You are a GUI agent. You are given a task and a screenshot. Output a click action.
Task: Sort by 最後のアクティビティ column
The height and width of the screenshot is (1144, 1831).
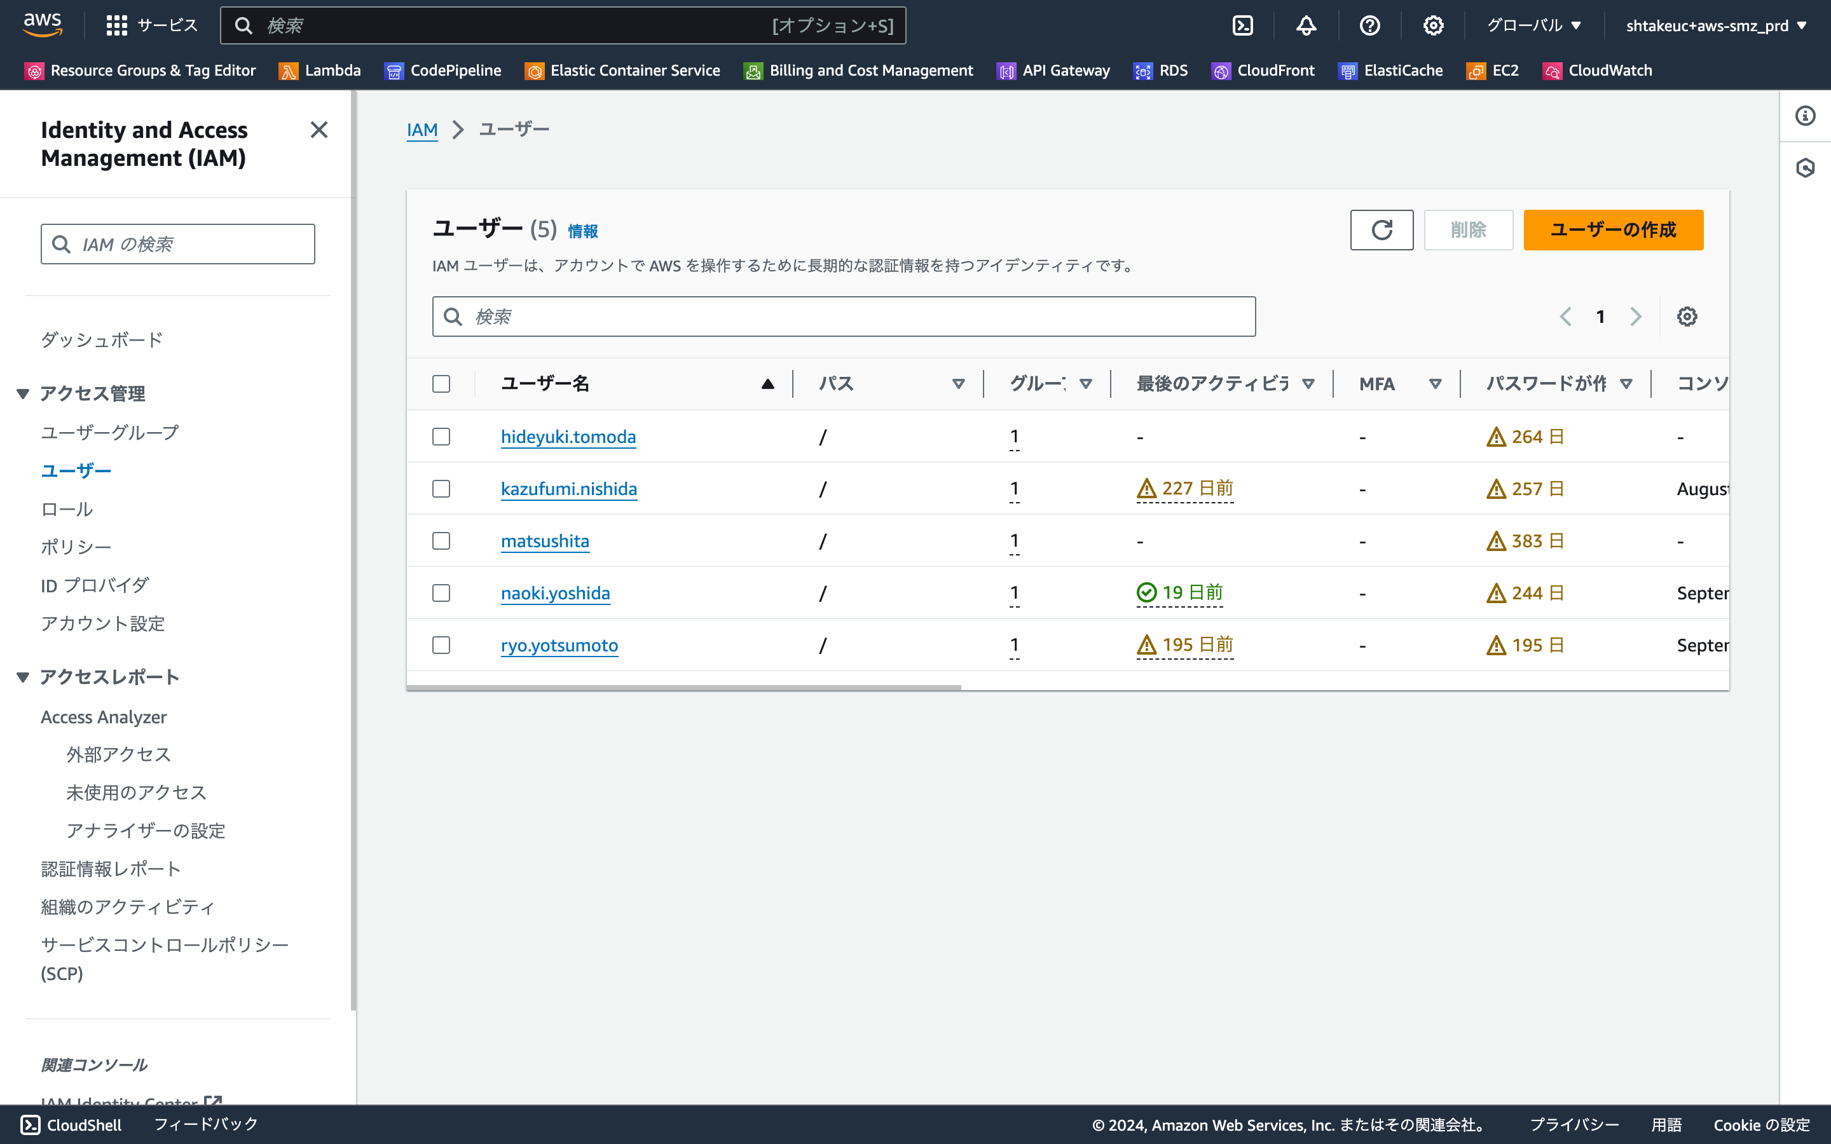(1307, 385)
